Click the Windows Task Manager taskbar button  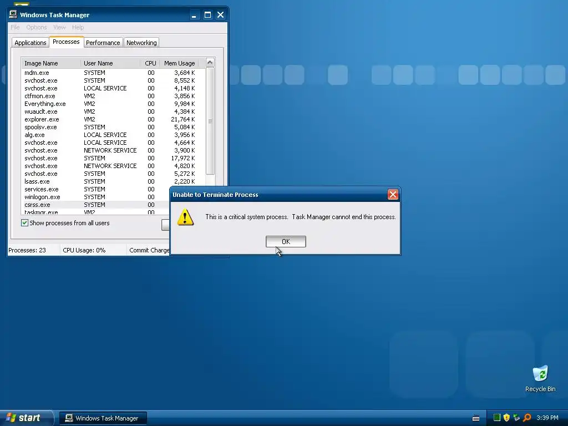tap(103, 418)
